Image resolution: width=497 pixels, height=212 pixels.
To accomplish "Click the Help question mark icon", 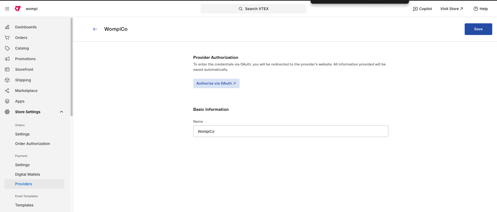I will tap(476, 9).
